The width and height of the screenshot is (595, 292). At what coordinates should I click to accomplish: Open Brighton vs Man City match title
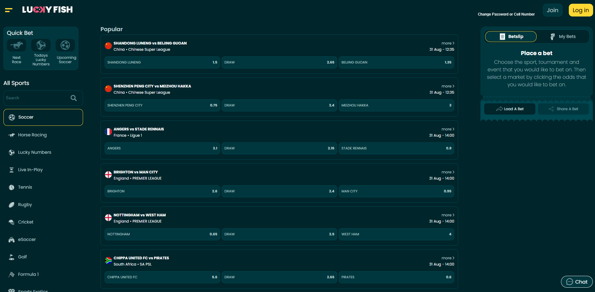135,172
